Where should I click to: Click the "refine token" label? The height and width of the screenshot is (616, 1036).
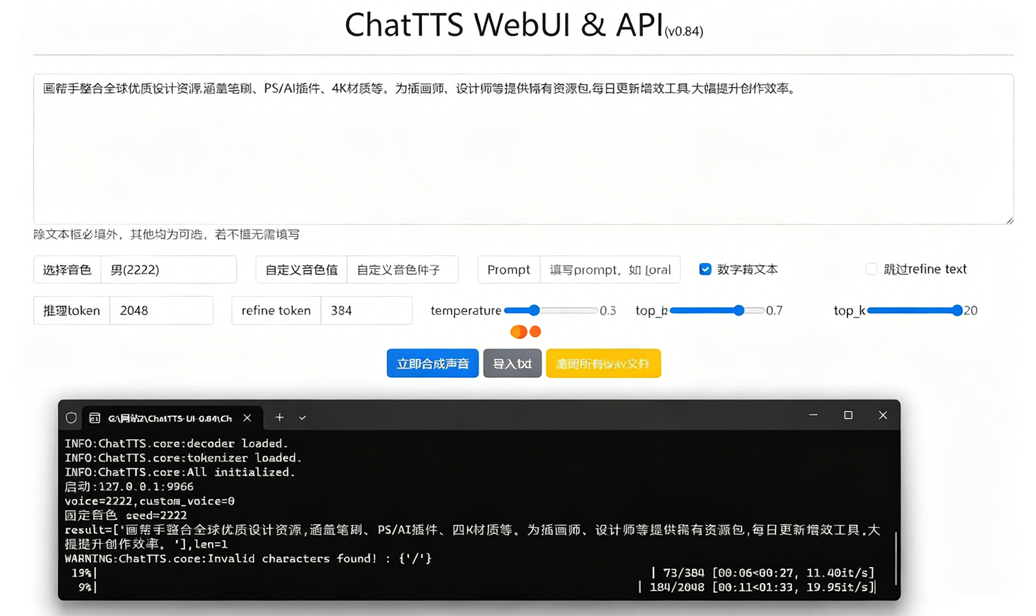(276, 311)
